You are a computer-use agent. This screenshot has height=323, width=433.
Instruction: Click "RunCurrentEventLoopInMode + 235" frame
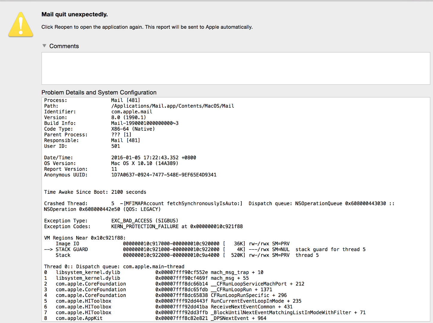pos(256,301)
